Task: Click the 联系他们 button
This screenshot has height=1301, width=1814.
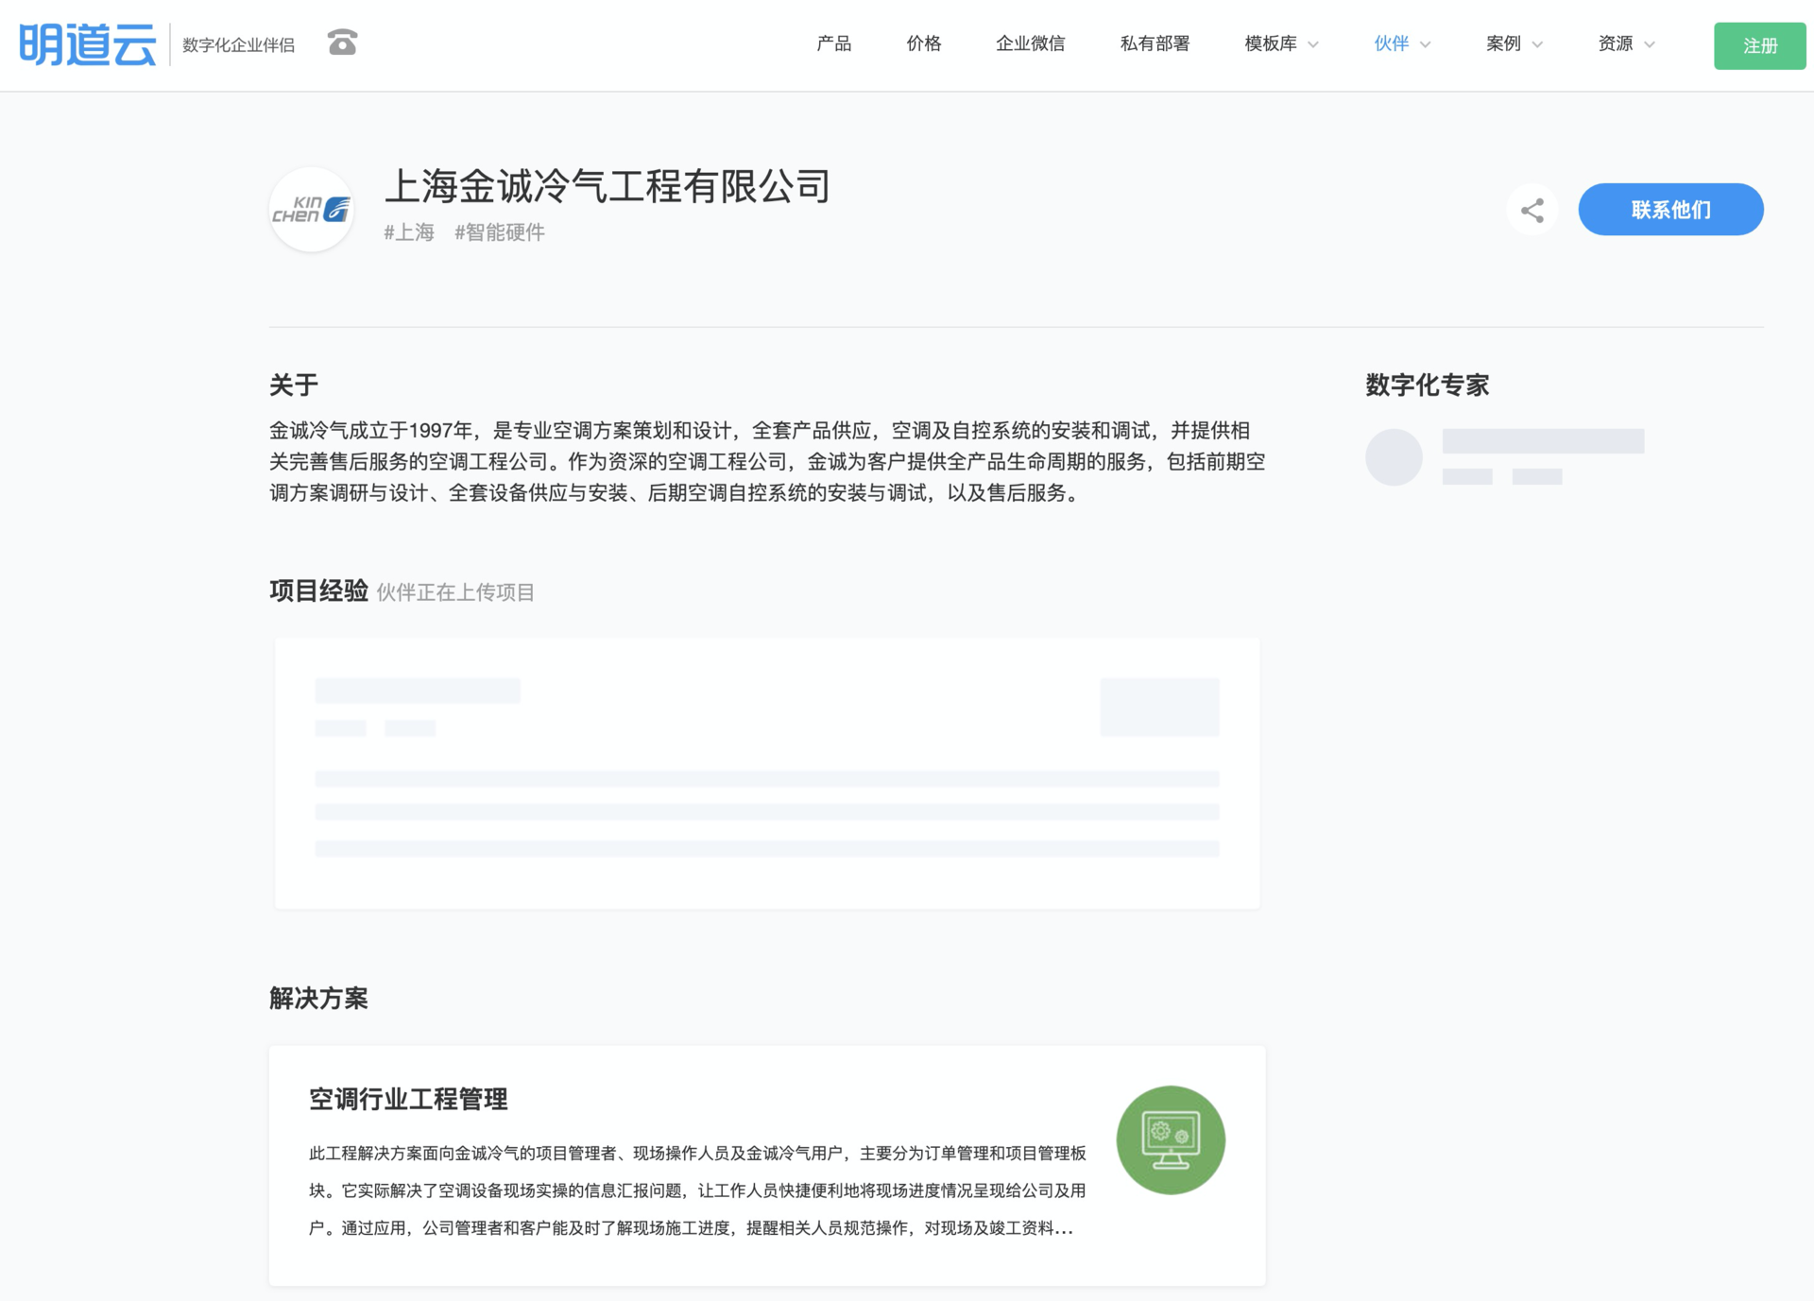Action: coord(1669,210)
